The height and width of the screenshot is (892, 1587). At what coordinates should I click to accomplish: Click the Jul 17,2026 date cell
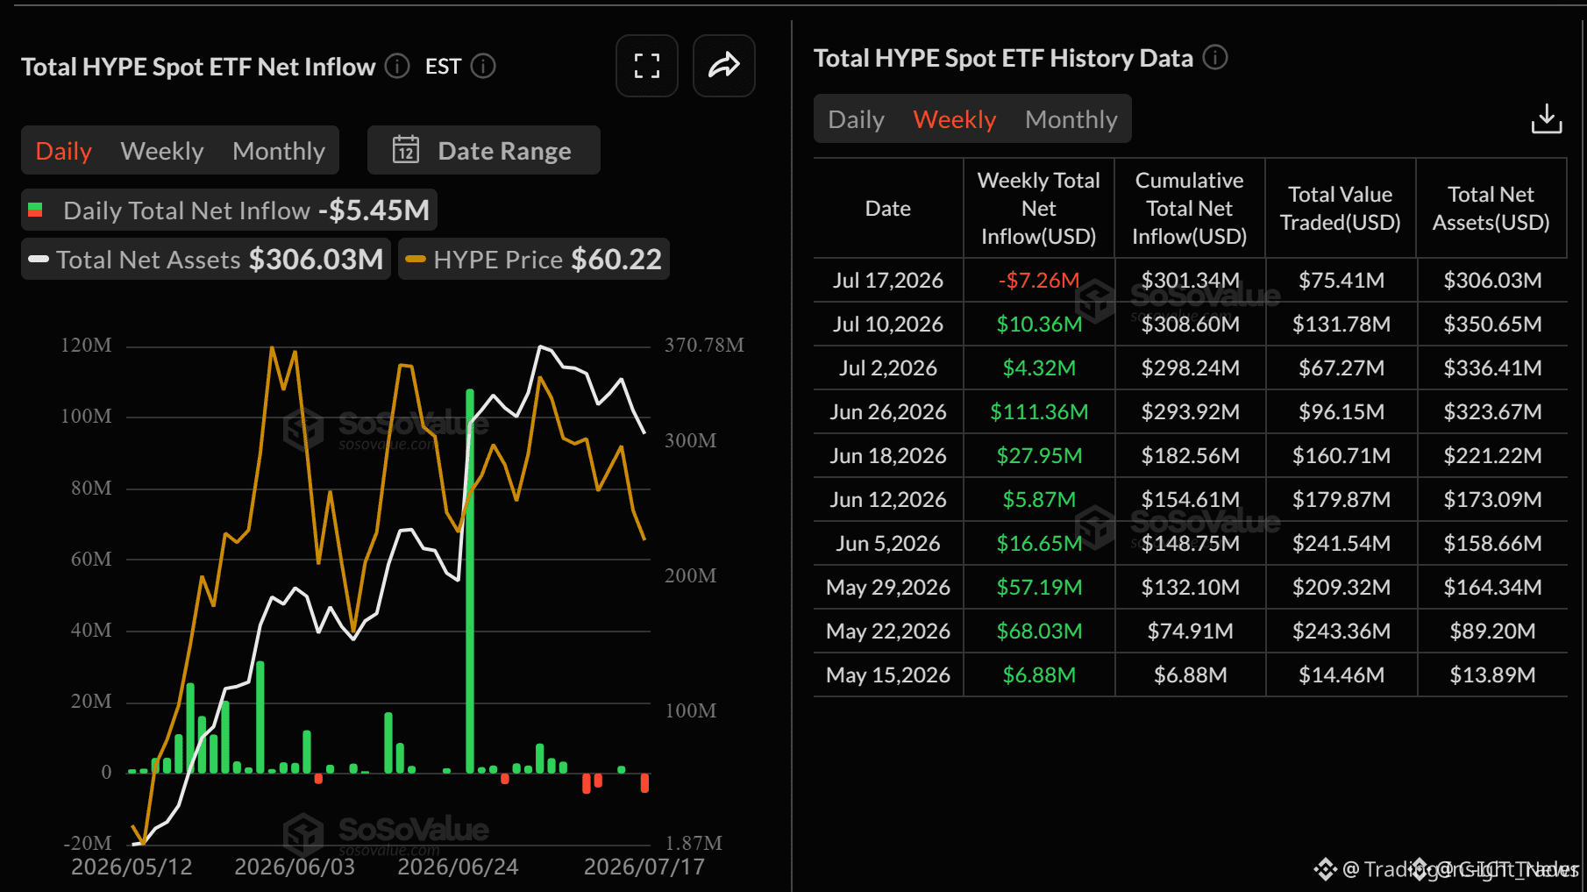[888, 281]
